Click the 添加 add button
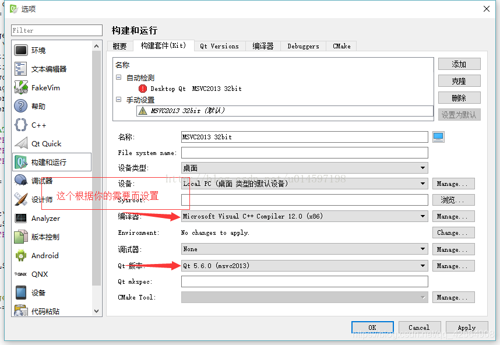The image size is (500, 345). pyautogui.click(x=459, y=64)
